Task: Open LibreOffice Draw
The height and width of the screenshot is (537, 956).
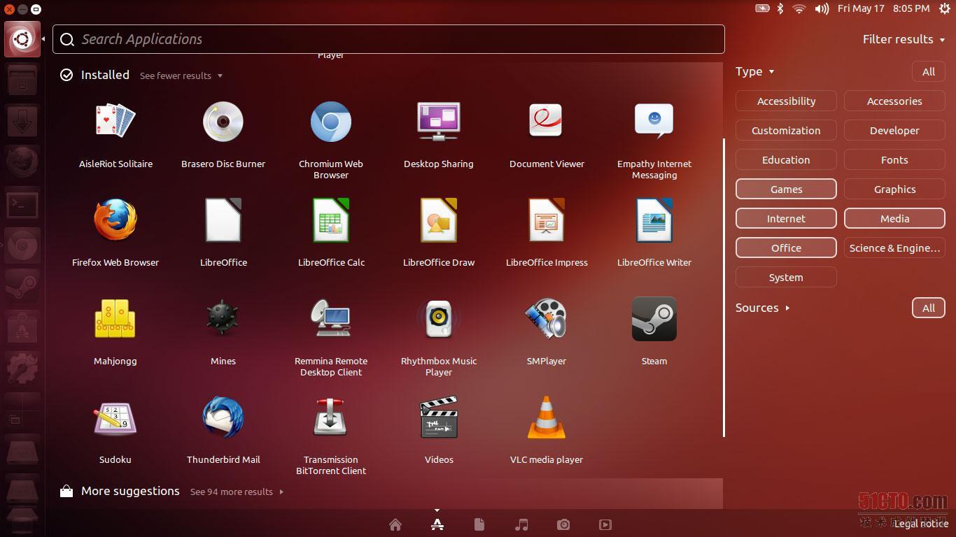Action: (x=439, y=220)
